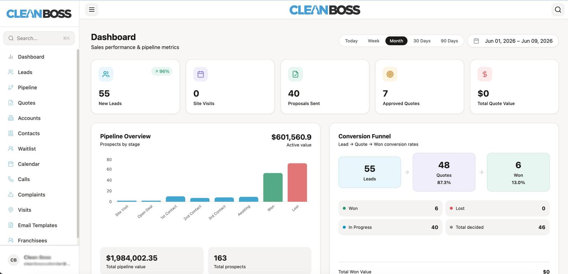Navigate to the Calendar page
The image size is (568, 274).
(39, 164)
